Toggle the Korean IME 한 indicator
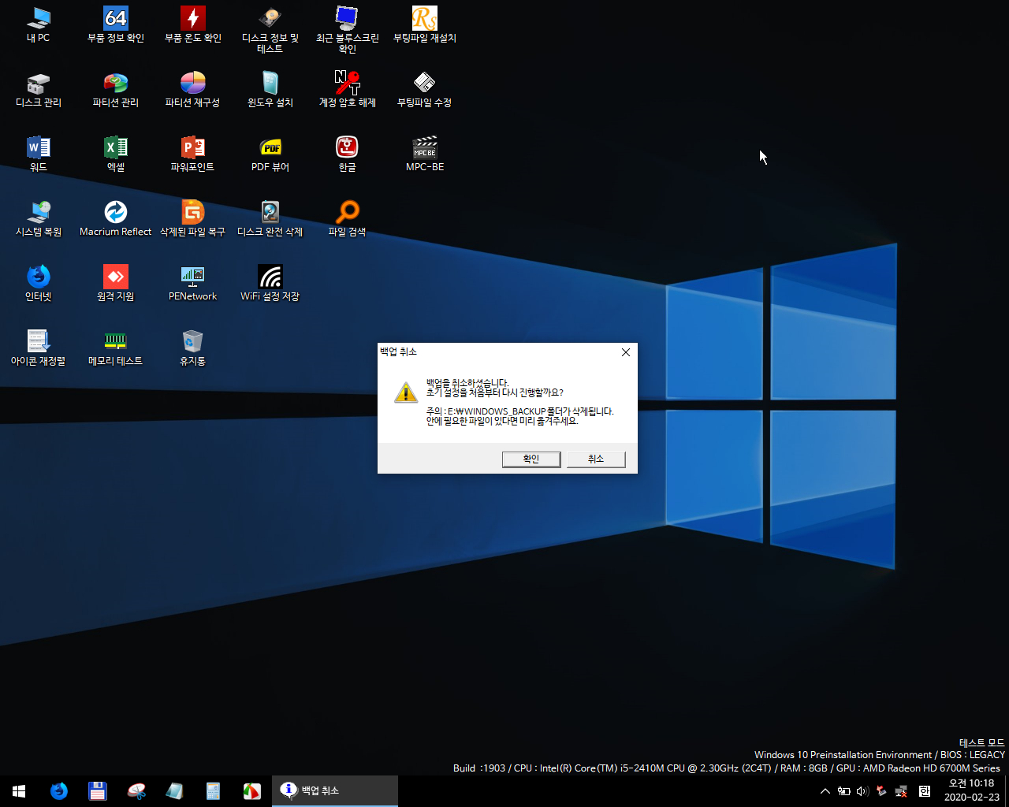The width and height of the screenshot is (1009, 807). [925, 791]
